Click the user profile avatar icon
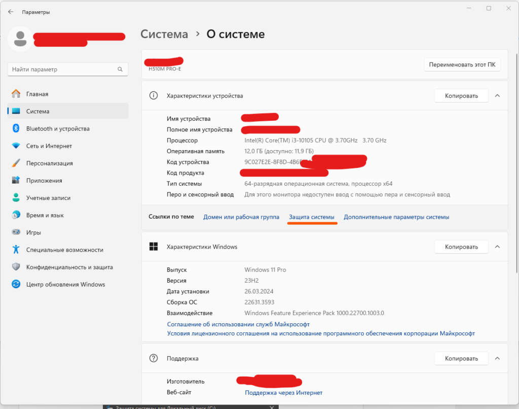This screenshot has width=519, height=409. (20, 39)
